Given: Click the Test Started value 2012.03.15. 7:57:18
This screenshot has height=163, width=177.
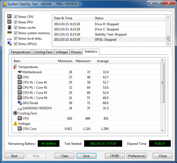Looking at the screenshot, I should (x=103, y=144).
